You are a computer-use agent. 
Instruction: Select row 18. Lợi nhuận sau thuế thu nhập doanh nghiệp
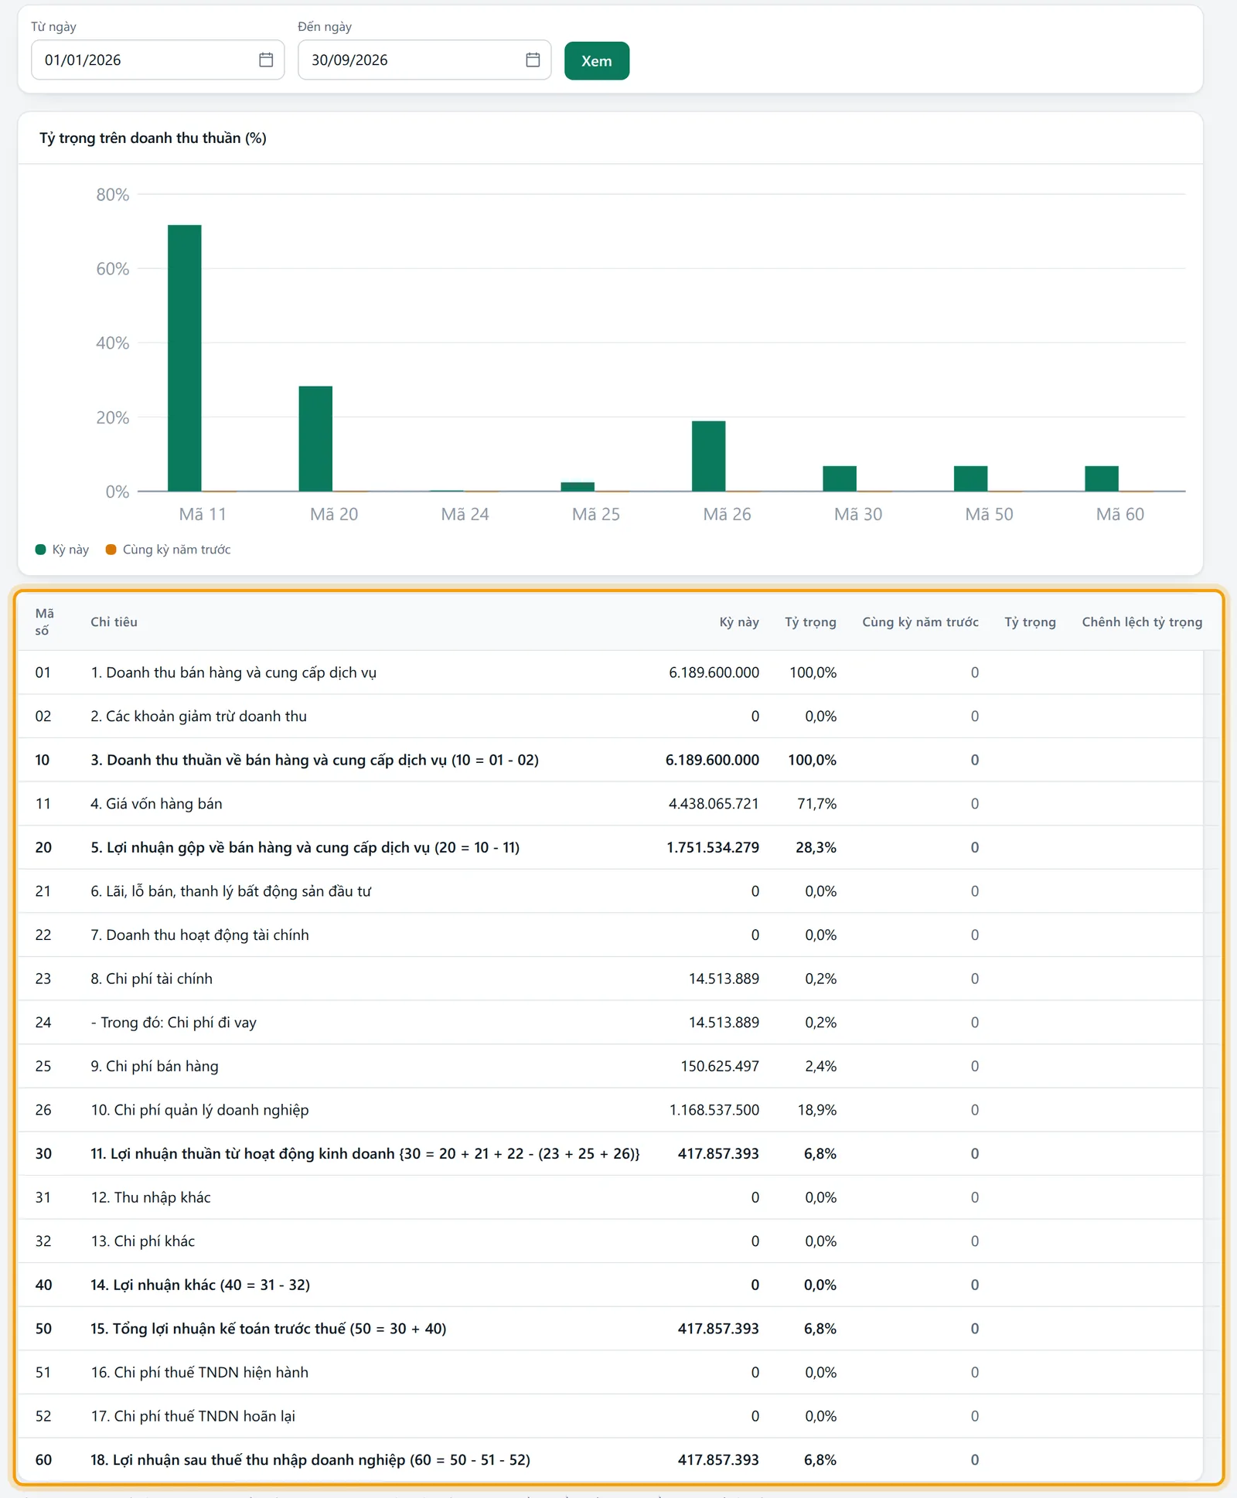pos(611,1460)
